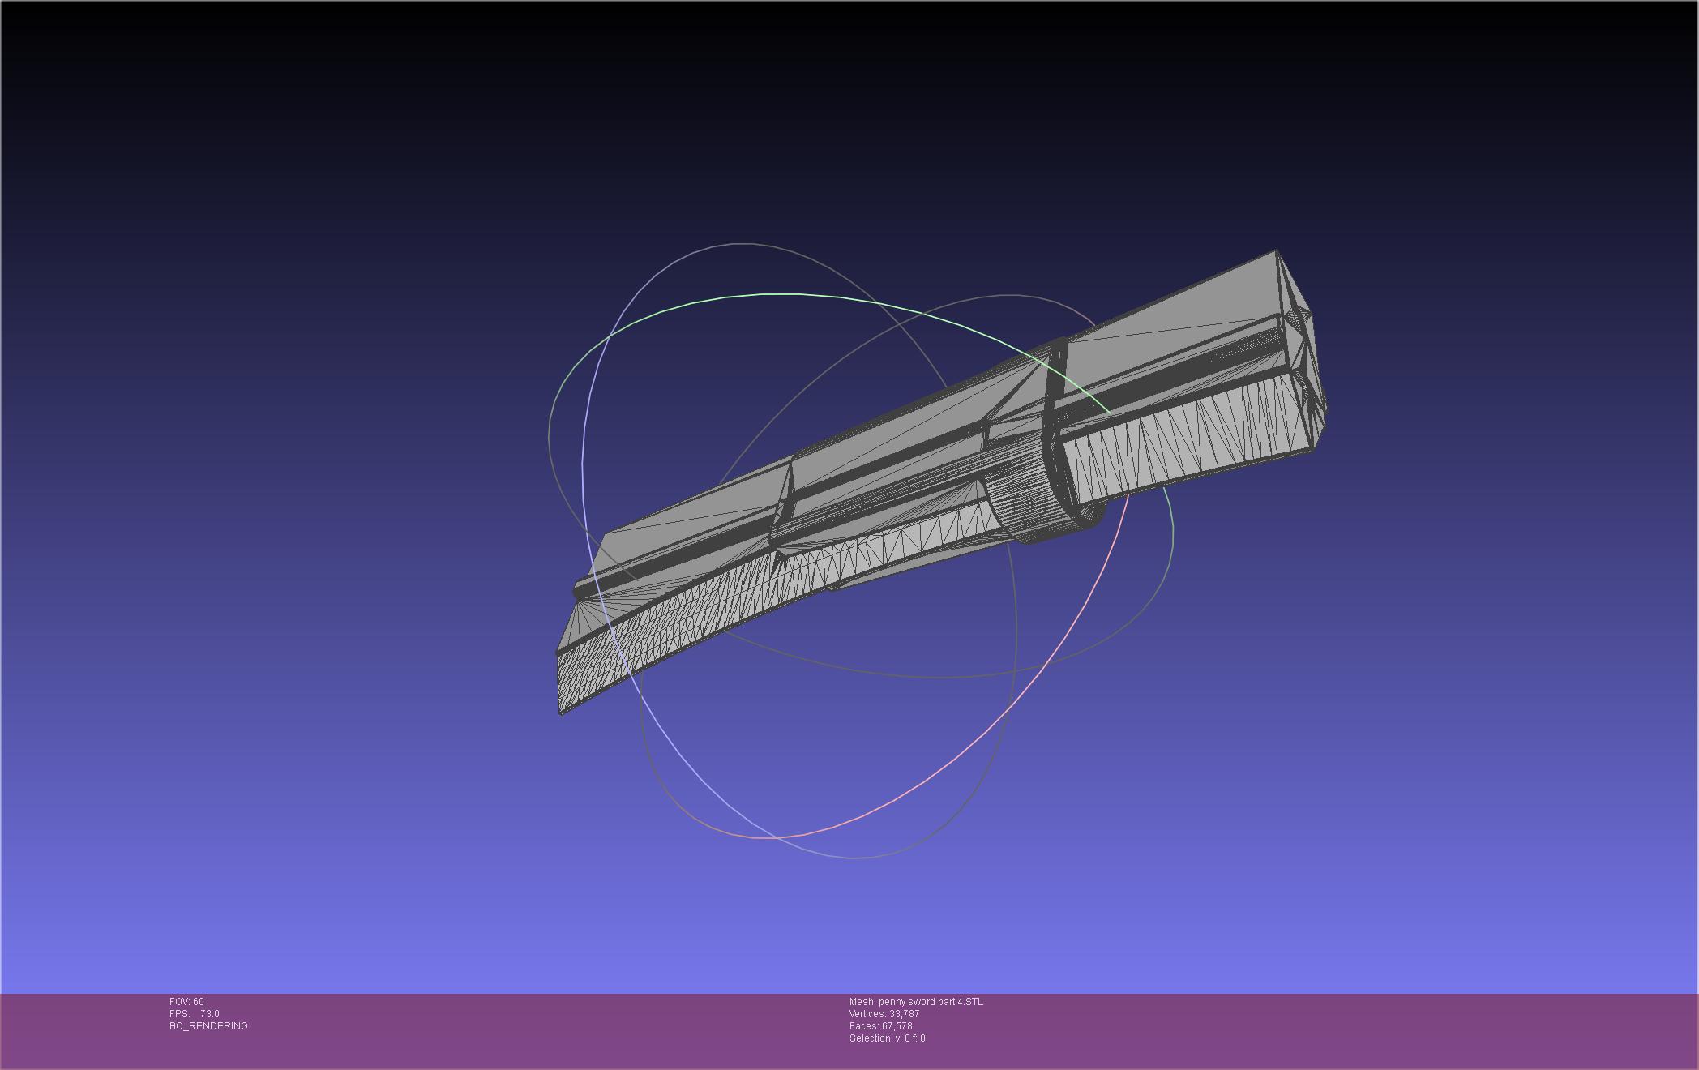Image resolution: width=1699 pixels, height=1070 pixels.
Task: Click the Vertices: 33,787 text
Action: click(884, 1014)
